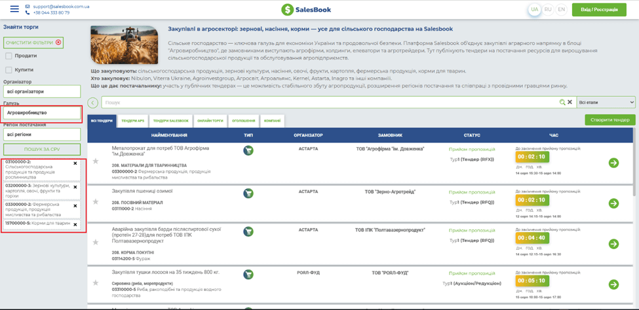Toggle the Продати checkbox

[x=9, y=56]
